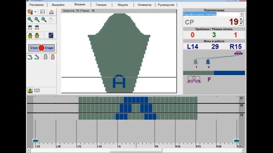This screenshot has width=273, height=153.
Task: Select yarn cone 1
Action: coord(196,62)
